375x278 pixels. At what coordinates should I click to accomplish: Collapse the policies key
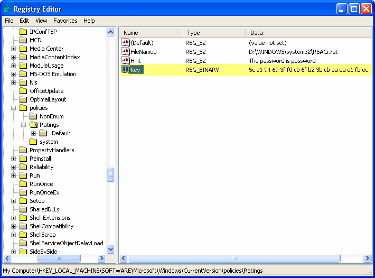(13, 108)
